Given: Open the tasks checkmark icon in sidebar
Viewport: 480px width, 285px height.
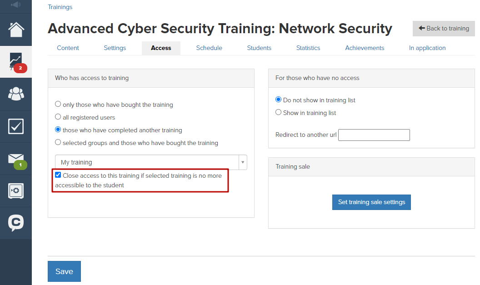Looking at the screenshot, I should [16, 126].
